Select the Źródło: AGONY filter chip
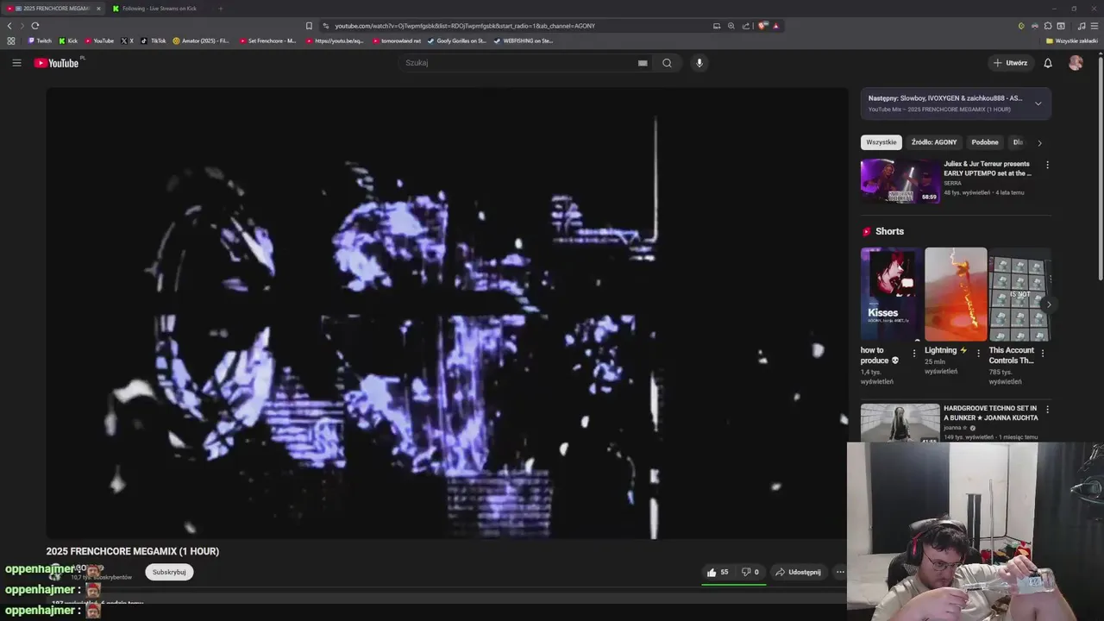The width and height of the screenshot is (1104, 621). pyautogui.click(x=934, y=142)
